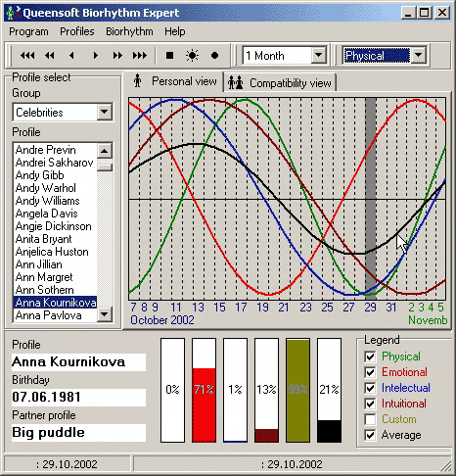Screen dimensions: 456x476
Task: Click the double-arrow rewind button
Action: pyautogui.click(x=50, y=56)
